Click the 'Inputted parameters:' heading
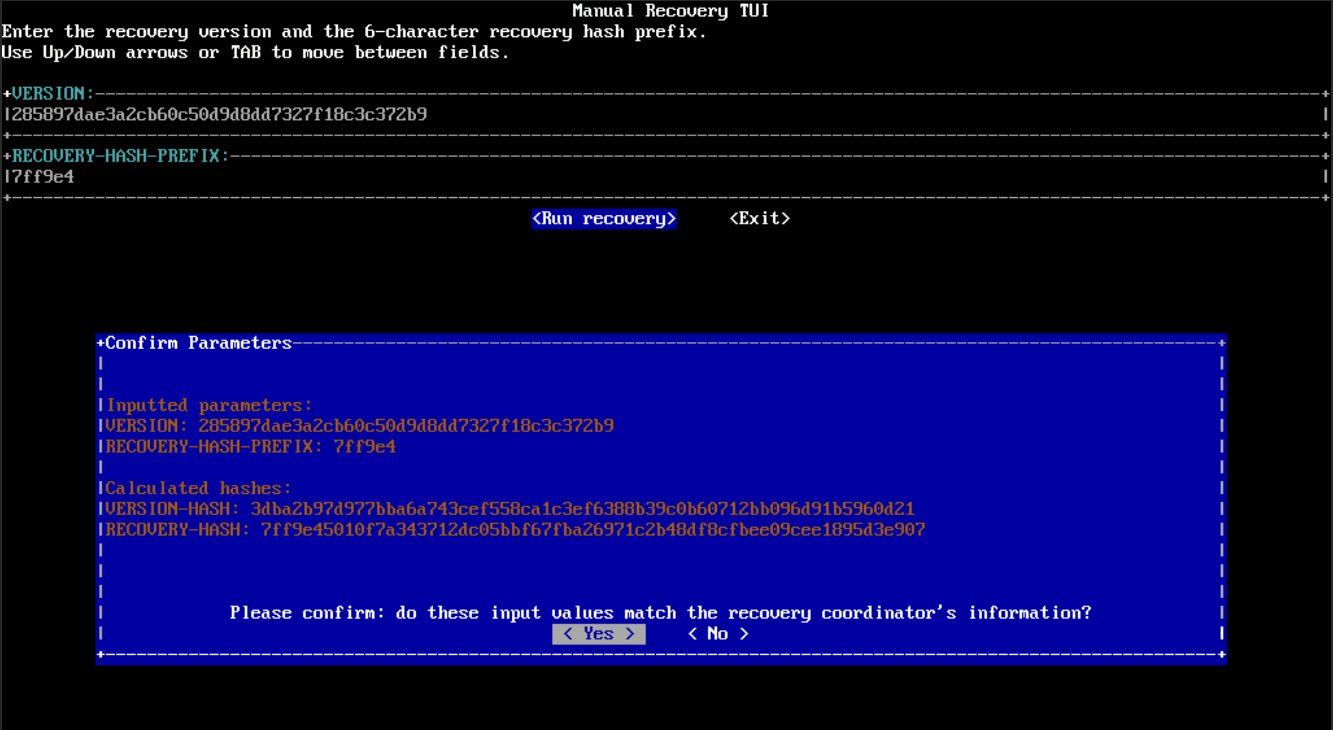Screen dimensions: 1333x730 (x=209, y=405)
